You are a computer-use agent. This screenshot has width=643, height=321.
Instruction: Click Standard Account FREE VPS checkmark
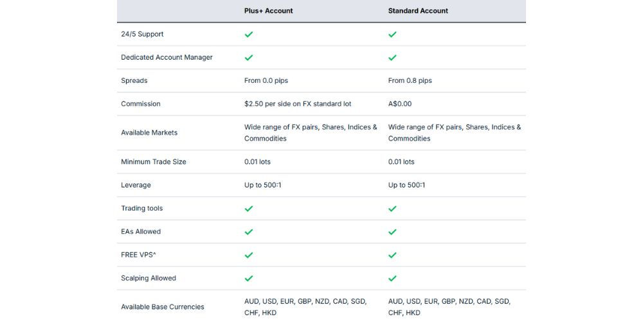(x=392, y=255)
